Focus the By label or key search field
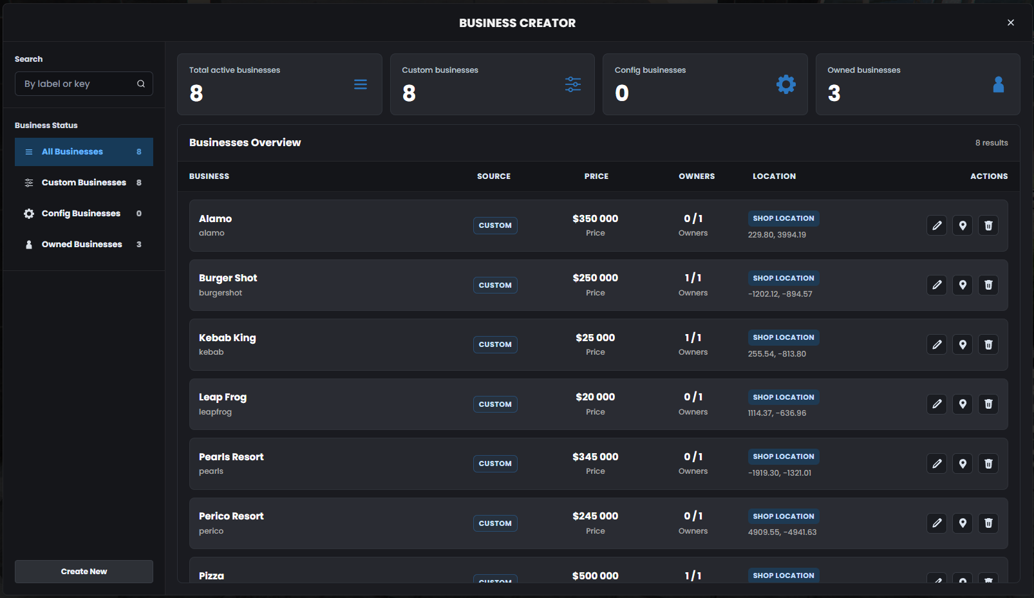Viewport: 1034px width, 598px height. point(84,84)
